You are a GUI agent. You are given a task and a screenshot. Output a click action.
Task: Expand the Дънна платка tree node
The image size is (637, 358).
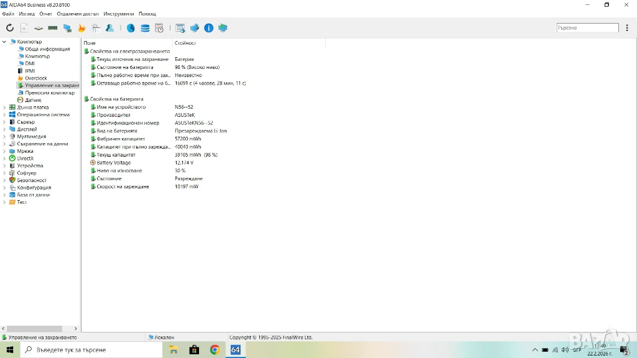(x=4, y=108)
